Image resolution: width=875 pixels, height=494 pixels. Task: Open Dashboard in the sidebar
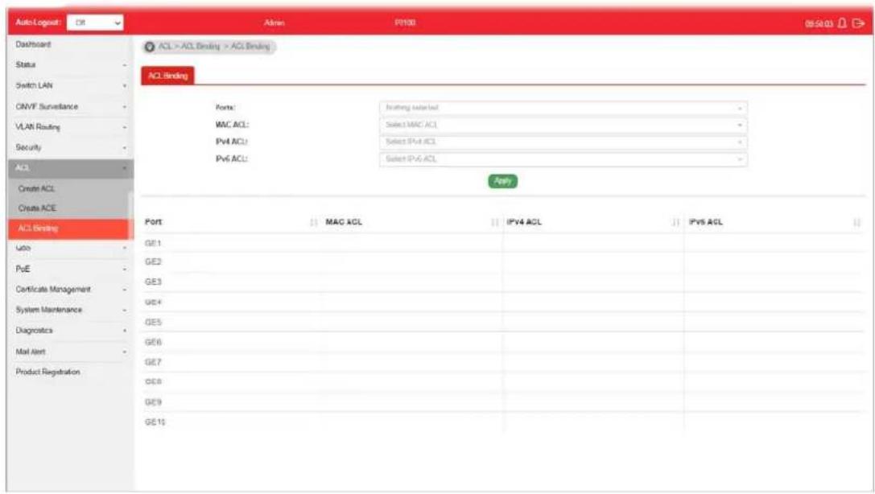pyautogui.click(x=34, y=44)
